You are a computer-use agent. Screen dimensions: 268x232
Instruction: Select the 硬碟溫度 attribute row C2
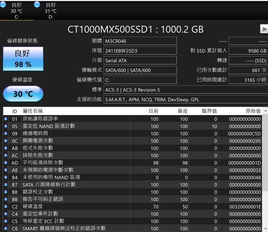133,207
